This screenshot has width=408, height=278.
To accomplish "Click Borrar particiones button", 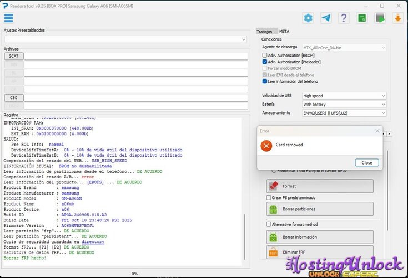I will tap(320, 209).
